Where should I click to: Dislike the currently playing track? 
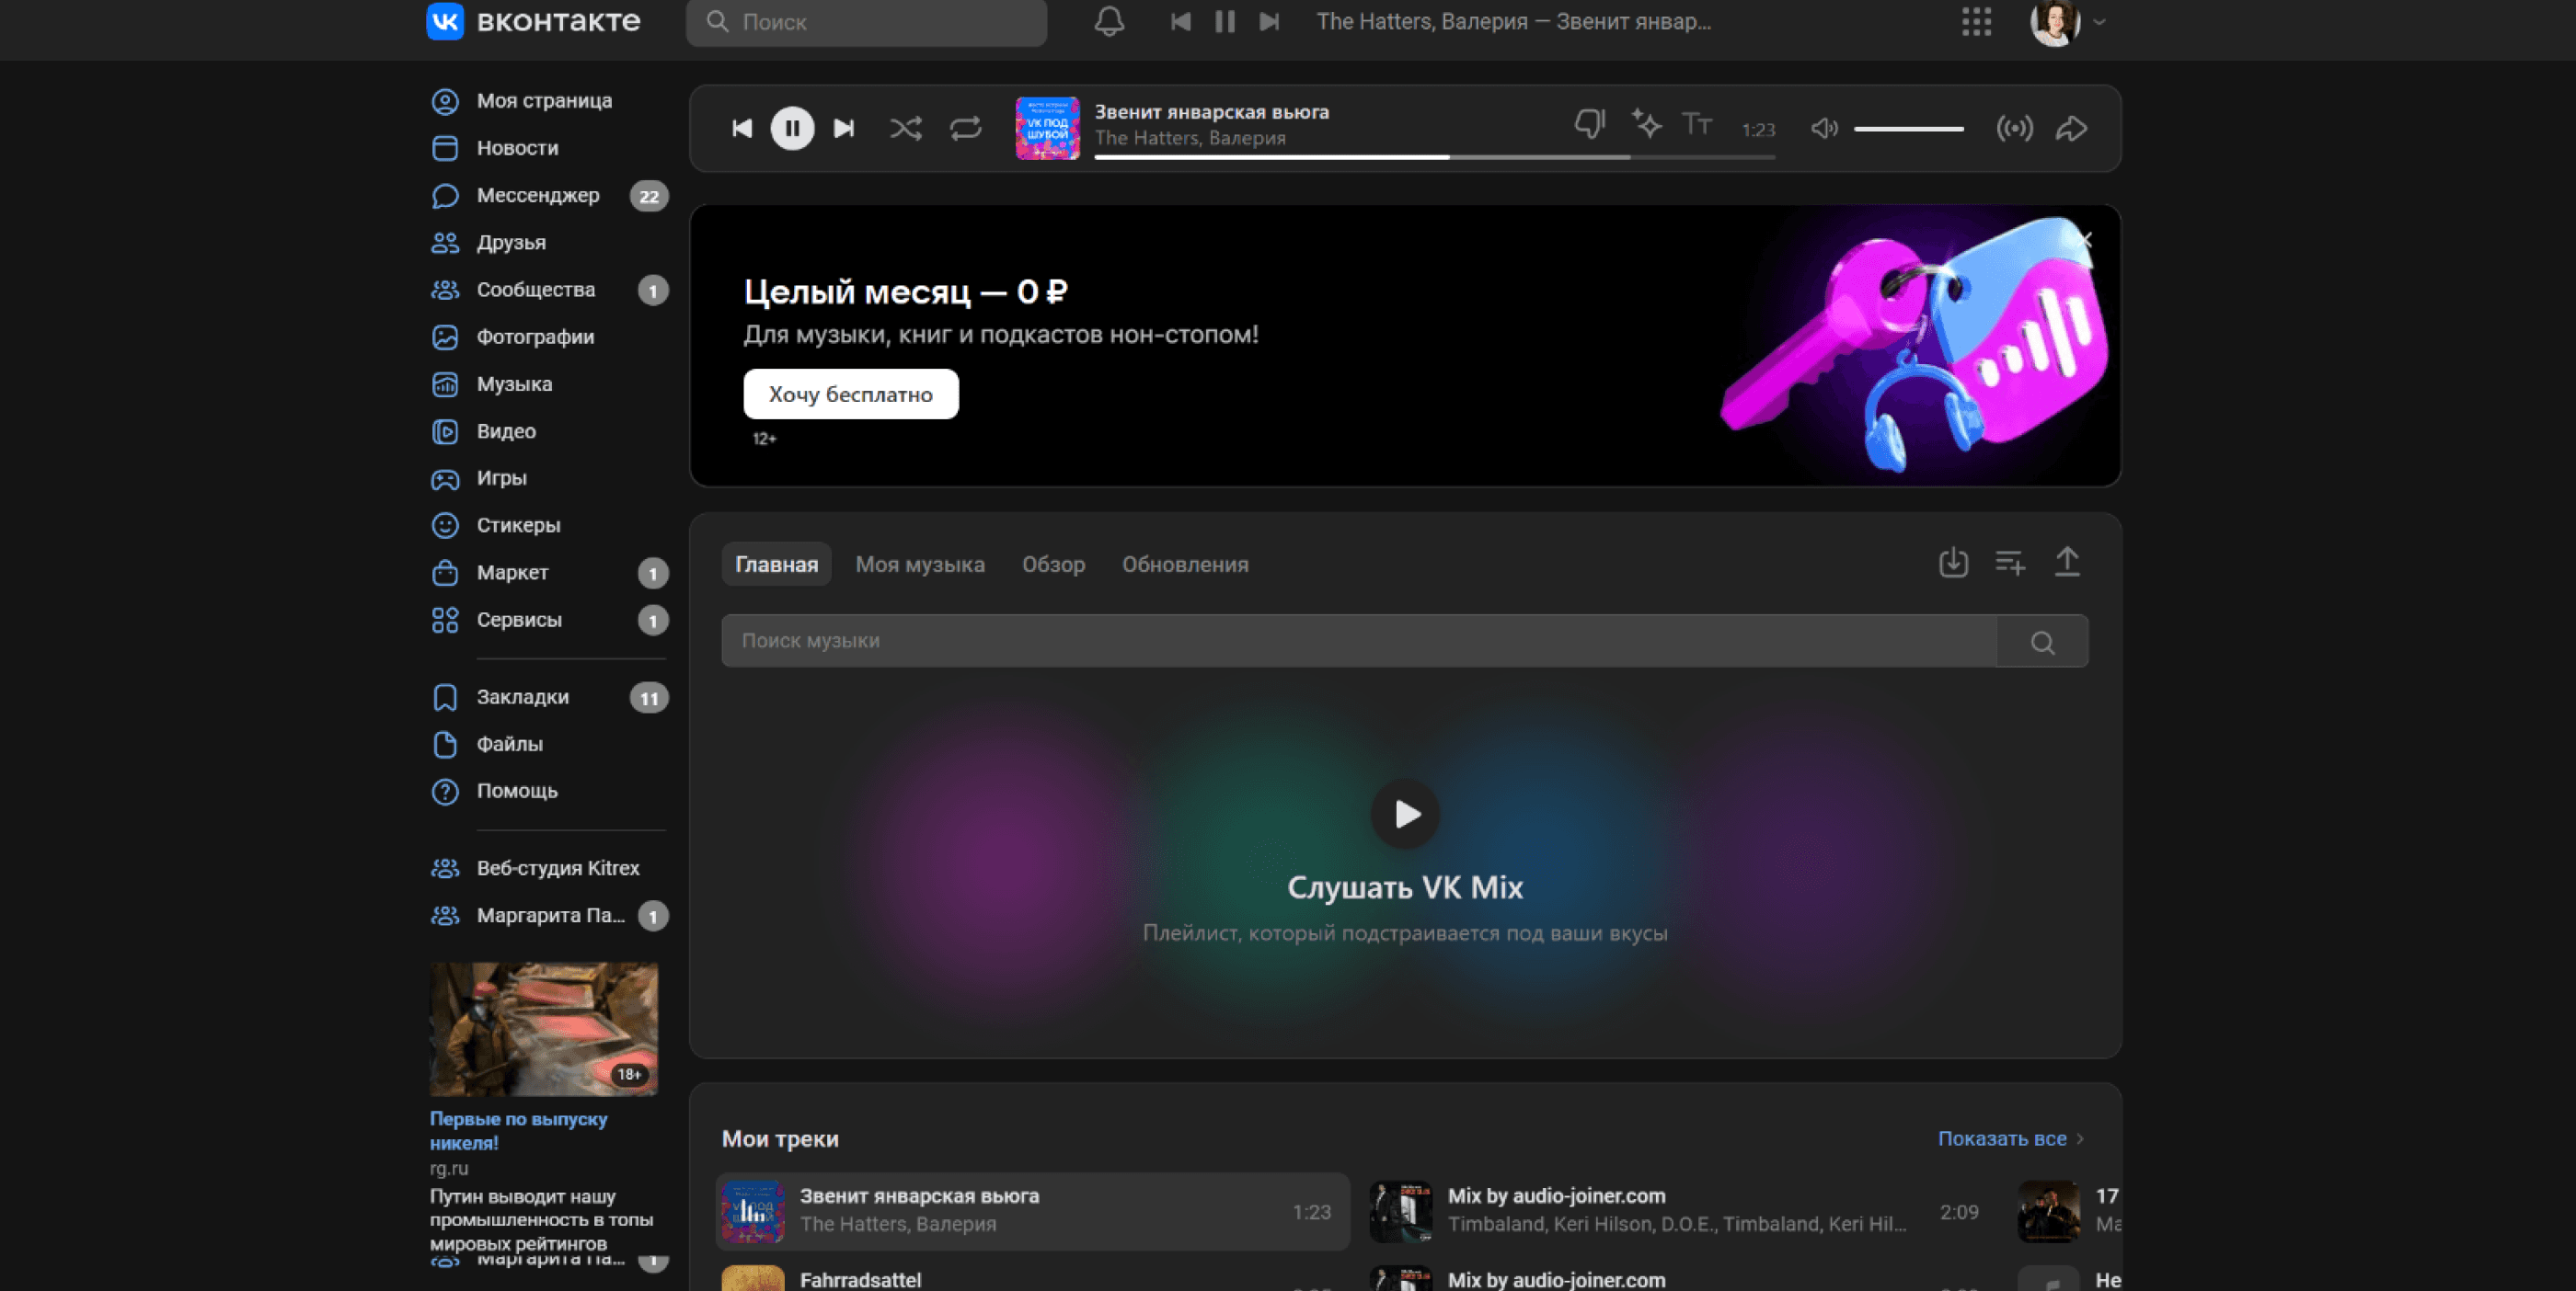[x=1589, y=124]
